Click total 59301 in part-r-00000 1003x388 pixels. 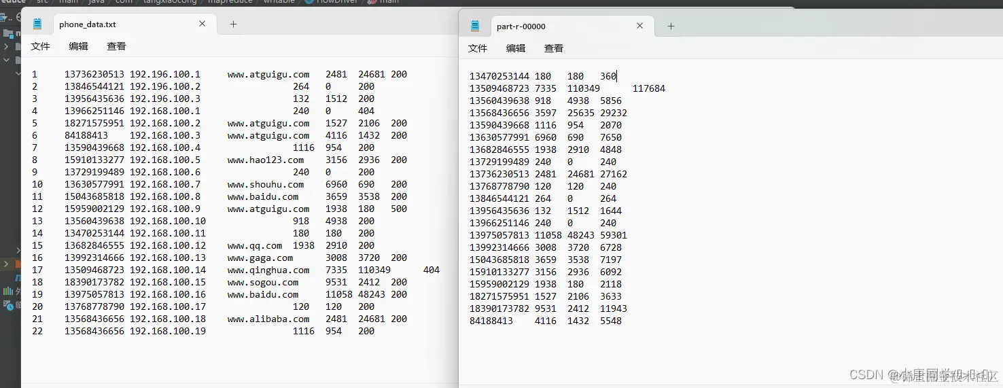(x=614, y=235)
